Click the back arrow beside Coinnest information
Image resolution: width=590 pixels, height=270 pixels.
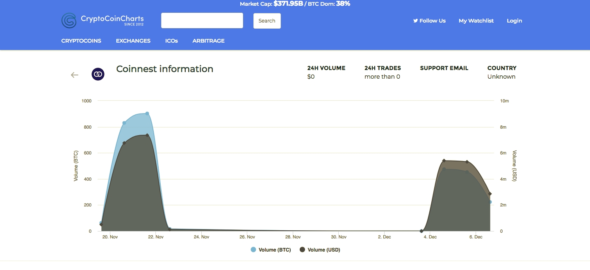[x=75, y=75]
